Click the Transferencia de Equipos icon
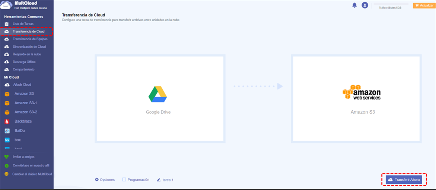The image size is (436, 190). (x=7, y=39)
